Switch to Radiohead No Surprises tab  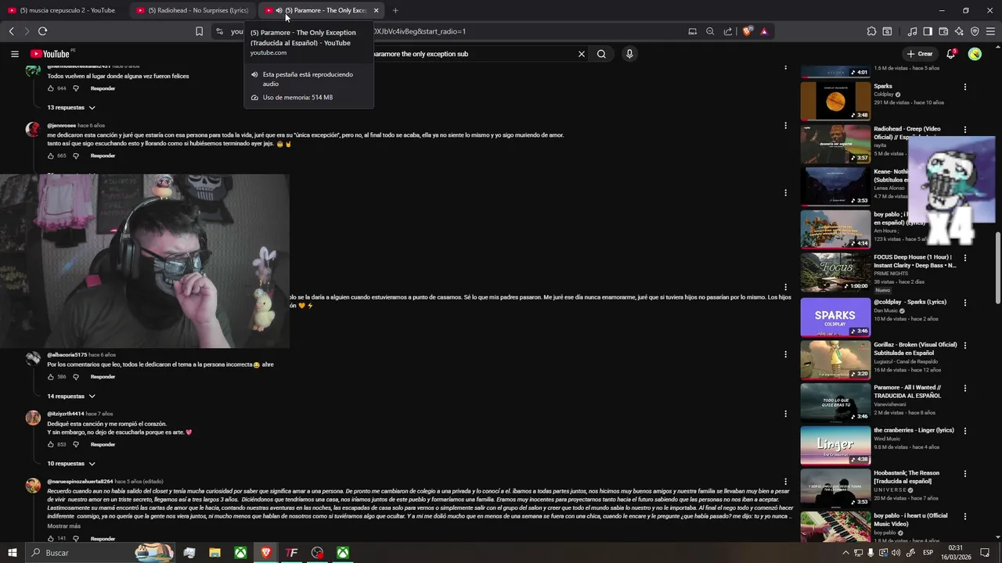[193, 10]
